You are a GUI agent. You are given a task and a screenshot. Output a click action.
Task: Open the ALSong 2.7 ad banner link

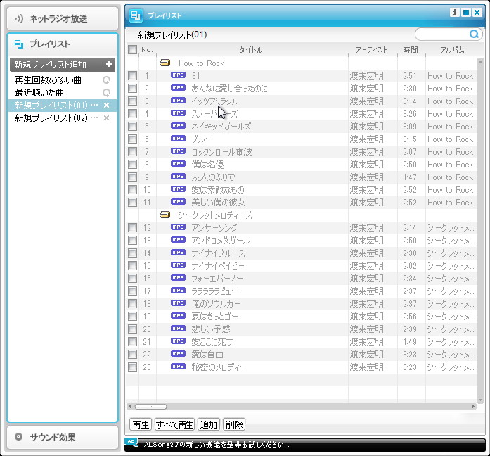(217, 444)
